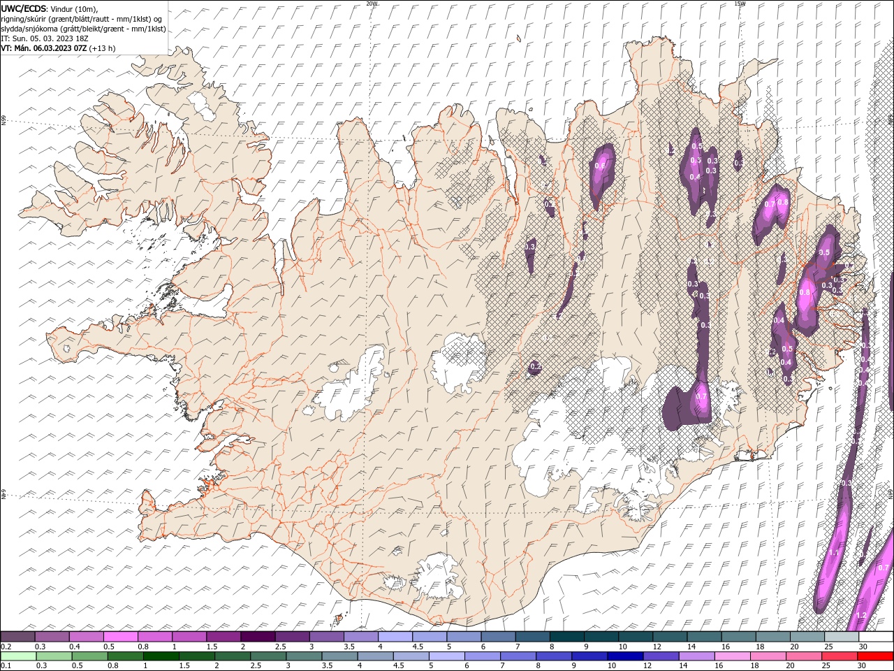Pick the 20 pink swatch in rain legend
Image resolution: width=894 pixels, height=671 pixels.
(x=803, y=656)
